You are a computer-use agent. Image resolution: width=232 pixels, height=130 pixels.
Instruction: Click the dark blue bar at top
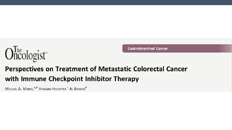tap(116, 2)
